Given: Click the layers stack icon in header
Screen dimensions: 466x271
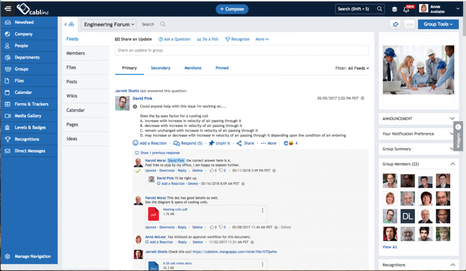Looking at the screenshot, I should [395, 9].
